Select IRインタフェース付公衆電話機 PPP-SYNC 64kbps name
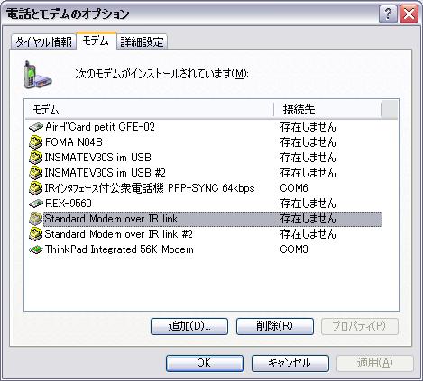 150,188
